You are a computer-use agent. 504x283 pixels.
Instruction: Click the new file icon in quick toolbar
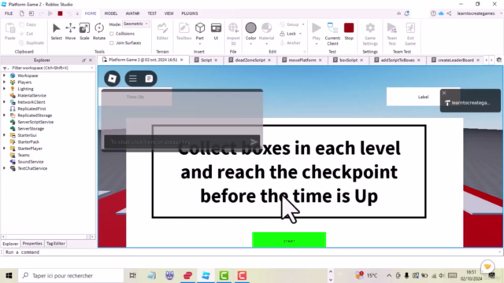(x=21, y=13)
